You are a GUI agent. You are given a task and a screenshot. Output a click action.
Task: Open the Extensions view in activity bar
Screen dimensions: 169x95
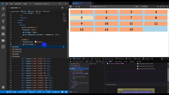click(3, 34)
